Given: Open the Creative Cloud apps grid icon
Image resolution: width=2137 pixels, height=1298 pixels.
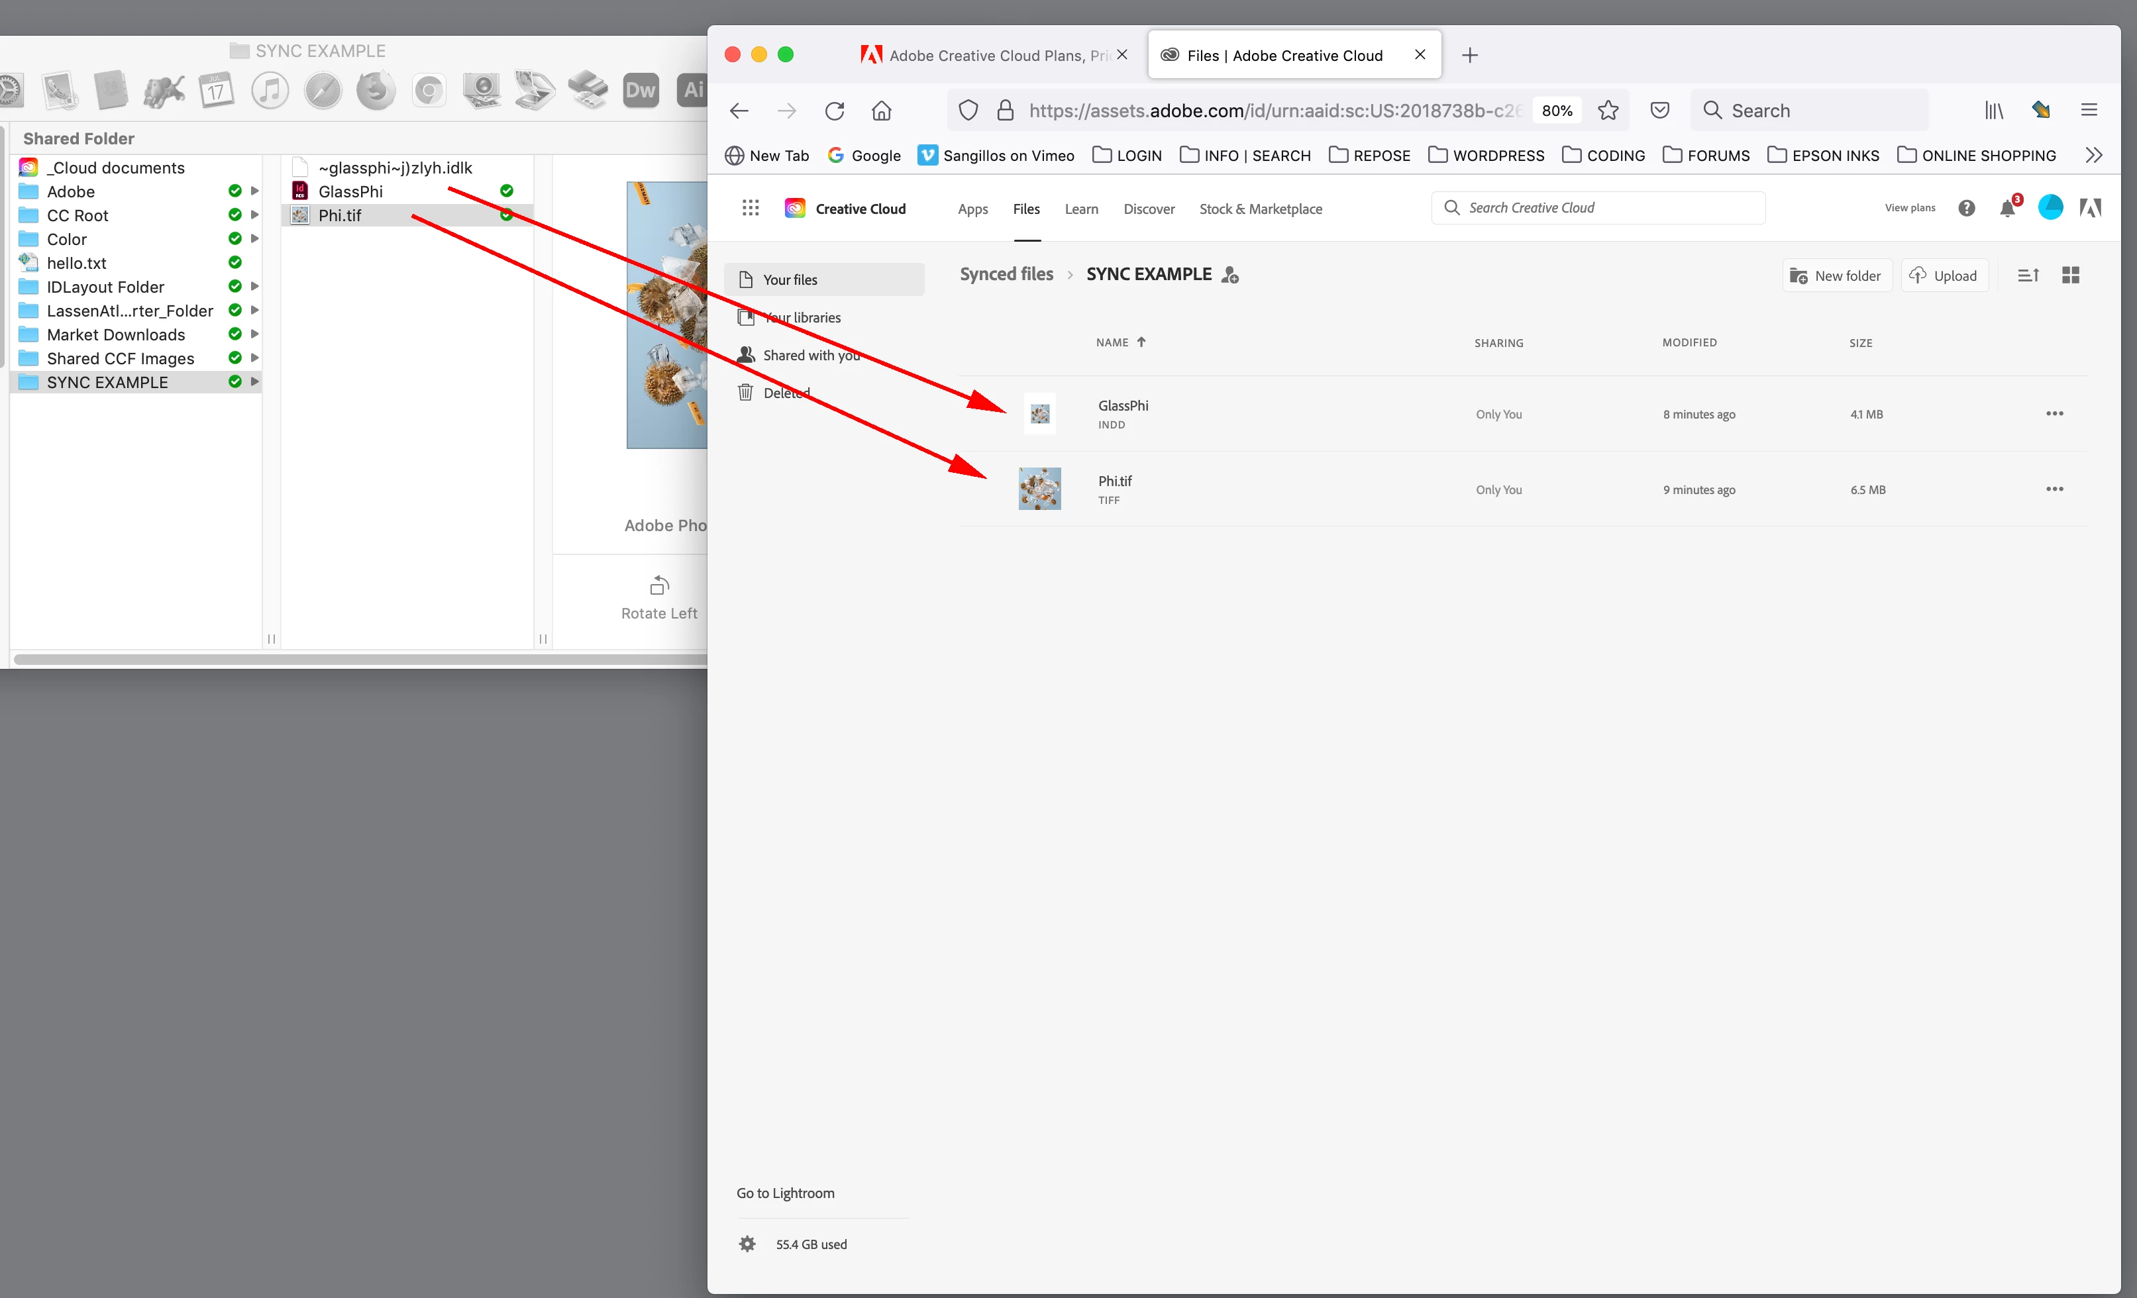Looking at the screenshot, I should tap(751, 208).
